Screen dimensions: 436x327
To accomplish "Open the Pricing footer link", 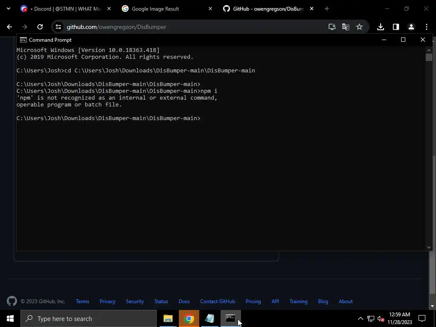I will [x=253, y=301].
